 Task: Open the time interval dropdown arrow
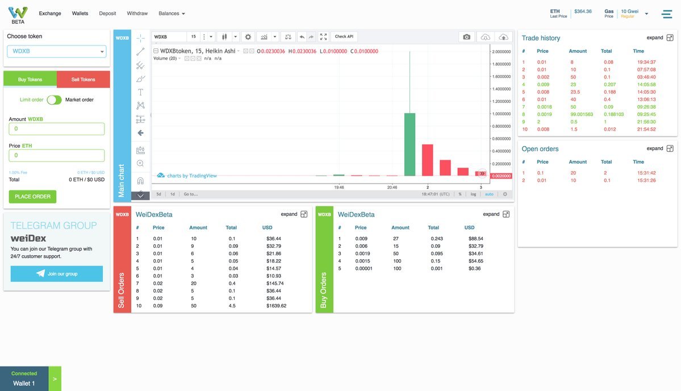click(x=211, y=37)
